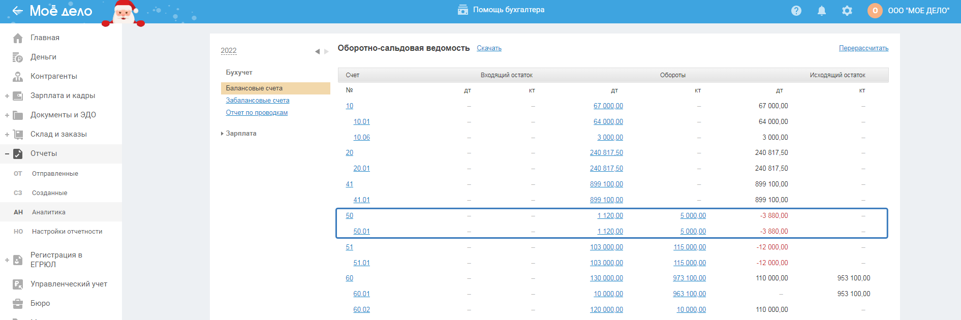Click the Скачать download link
Screen dimensions: 961x320
(x=489, y=48)
